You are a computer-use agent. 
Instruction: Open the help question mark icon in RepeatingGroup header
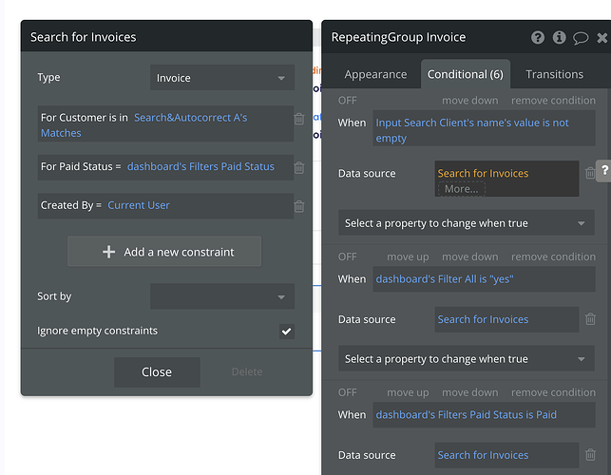tap(538, 38)
